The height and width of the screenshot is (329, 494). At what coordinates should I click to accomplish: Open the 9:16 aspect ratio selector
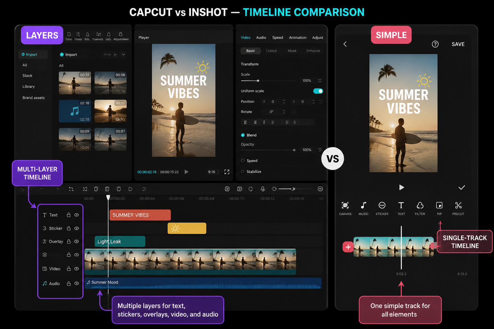click(213, 172)
